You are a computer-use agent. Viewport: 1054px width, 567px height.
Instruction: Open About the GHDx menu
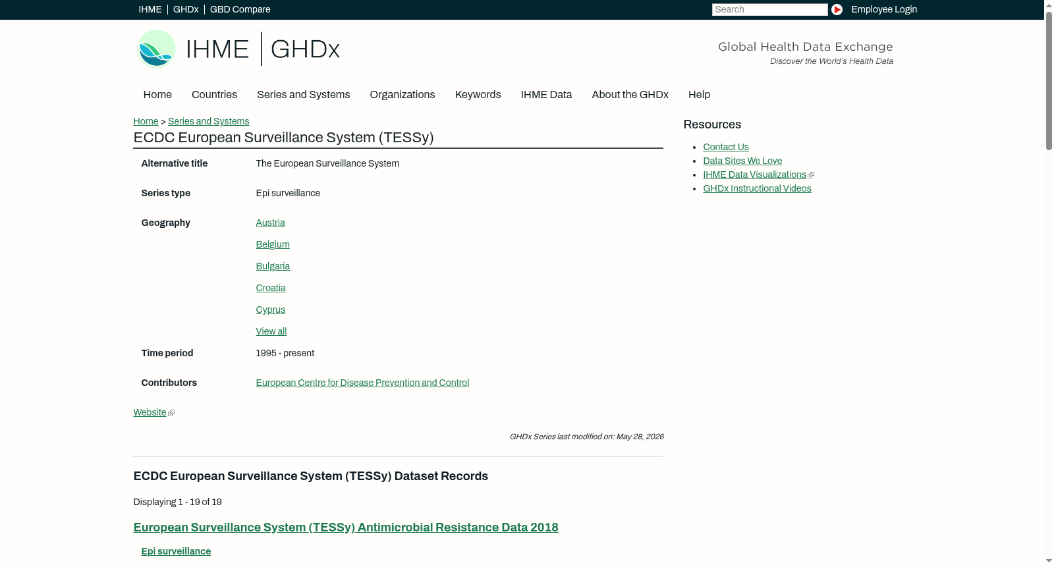coord(630,95)
